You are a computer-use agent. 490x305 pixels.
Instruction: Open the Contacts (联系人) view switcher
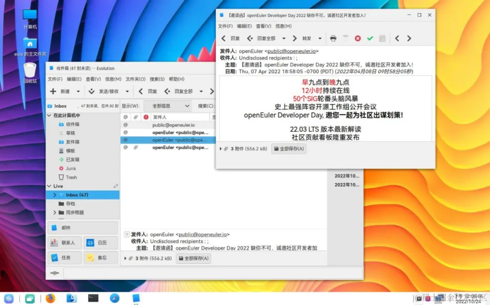pyautogui.click(x=64, y=243)
